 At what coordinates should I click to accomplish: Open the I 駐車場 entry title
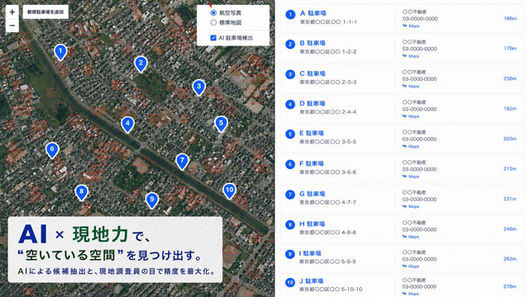(x=311, y=253)
